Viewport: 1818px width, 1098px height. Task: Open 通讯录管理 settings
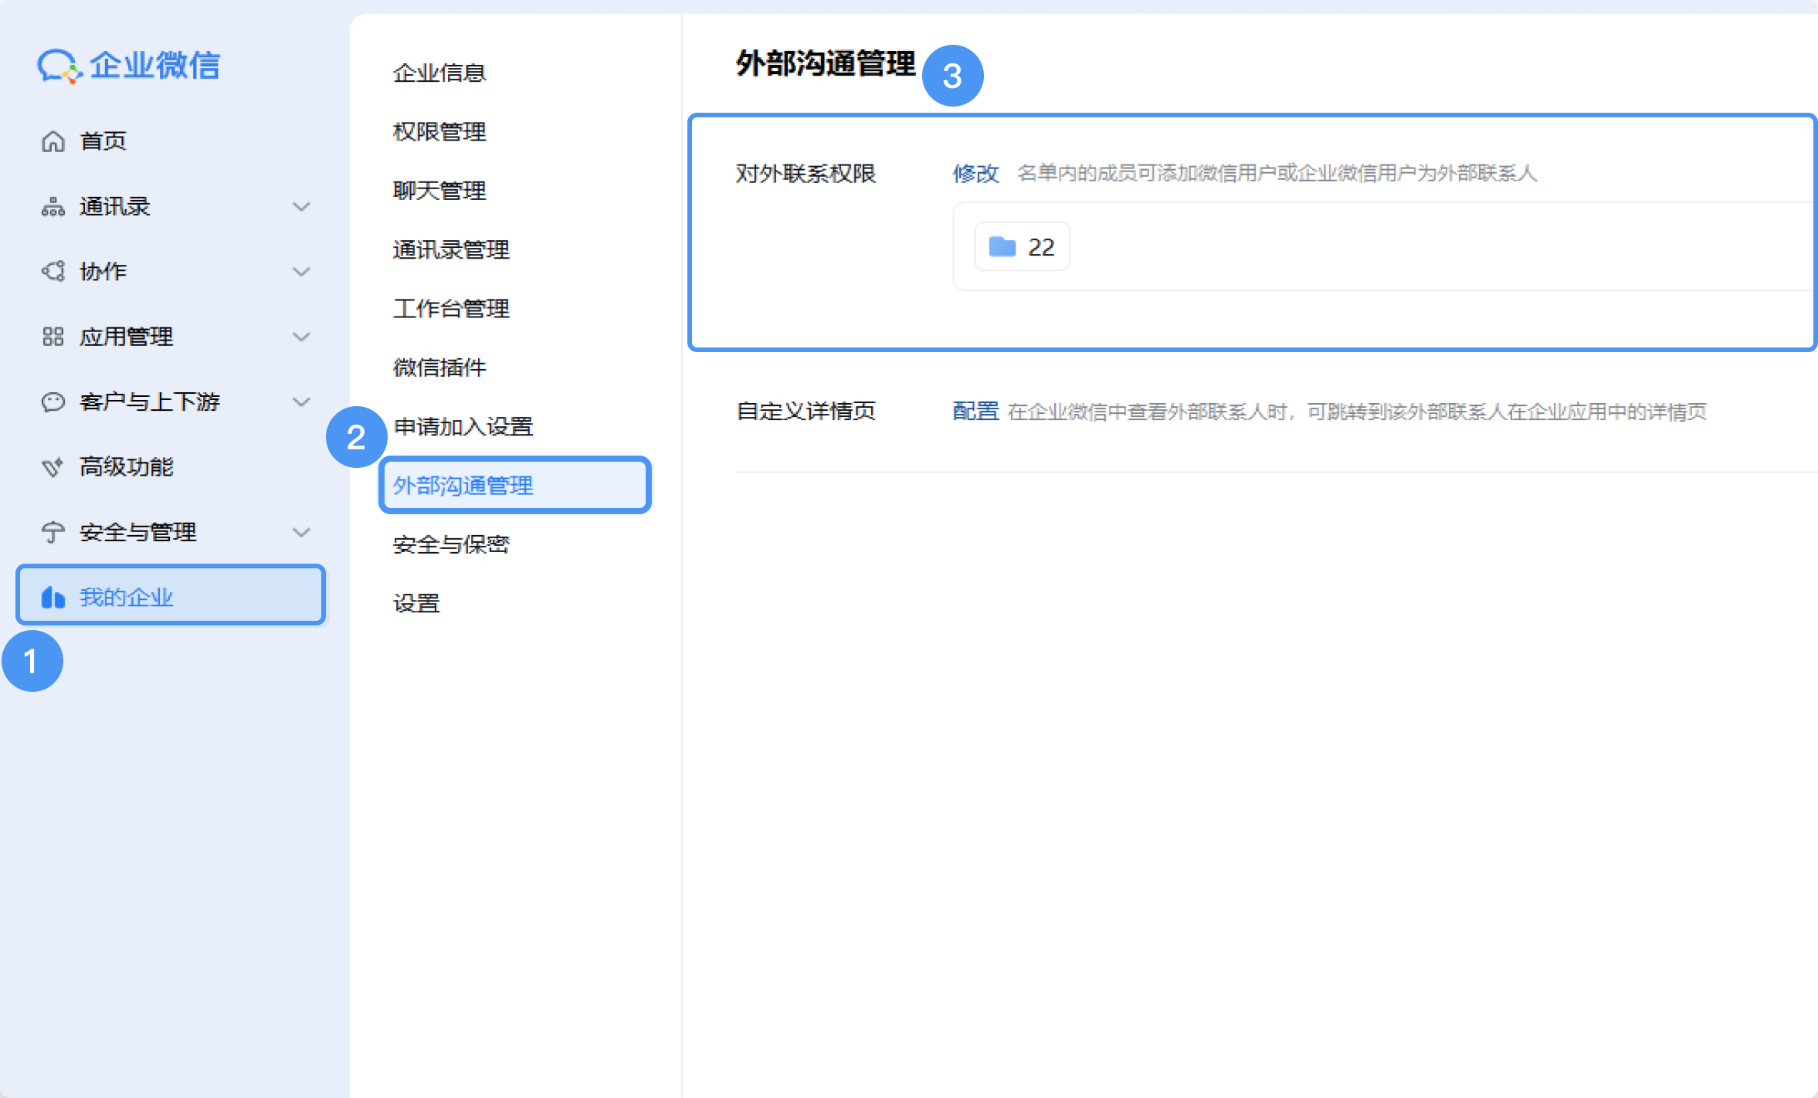click(451, 250)
